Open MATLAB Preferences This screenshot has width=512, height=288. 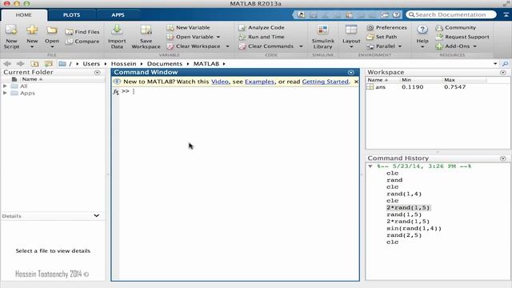pyautogui.click(x=387, y=28)
